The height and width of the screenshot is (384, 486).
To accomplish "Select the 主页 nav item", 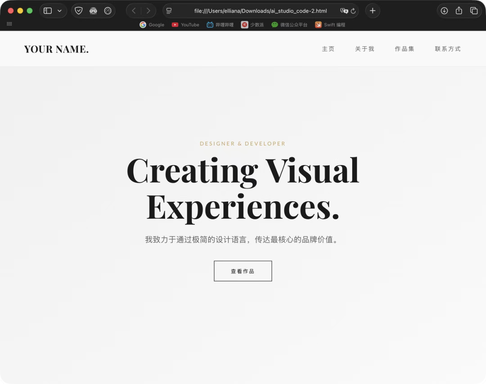I will coord(328,49).
